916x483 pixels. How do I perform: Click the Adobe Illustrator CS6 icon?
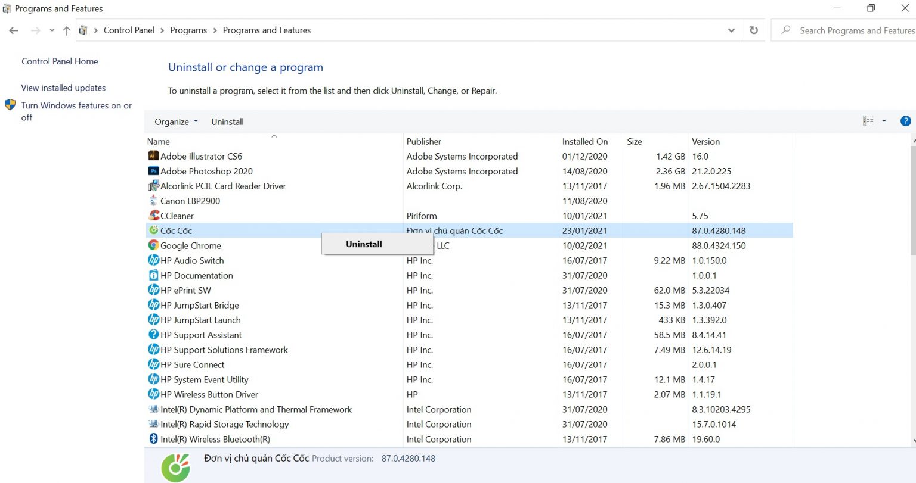(153, 156)
